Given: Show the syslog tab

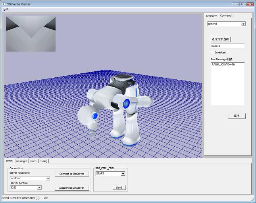Looking at the screenshot, I should (x=44, y=161).
